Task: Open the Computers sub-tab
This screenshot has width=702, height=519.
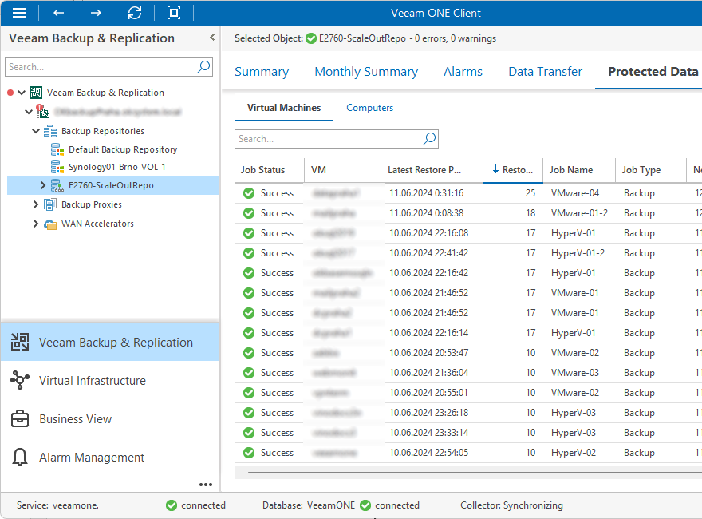Action: [369, 107]
